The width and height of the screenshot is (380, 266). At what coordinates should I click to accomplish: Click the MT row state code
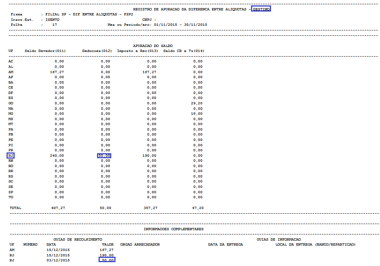pos(11,124)
